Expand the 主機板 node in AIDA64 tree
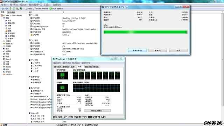This screenshot has width=224, height=126. 2,41
